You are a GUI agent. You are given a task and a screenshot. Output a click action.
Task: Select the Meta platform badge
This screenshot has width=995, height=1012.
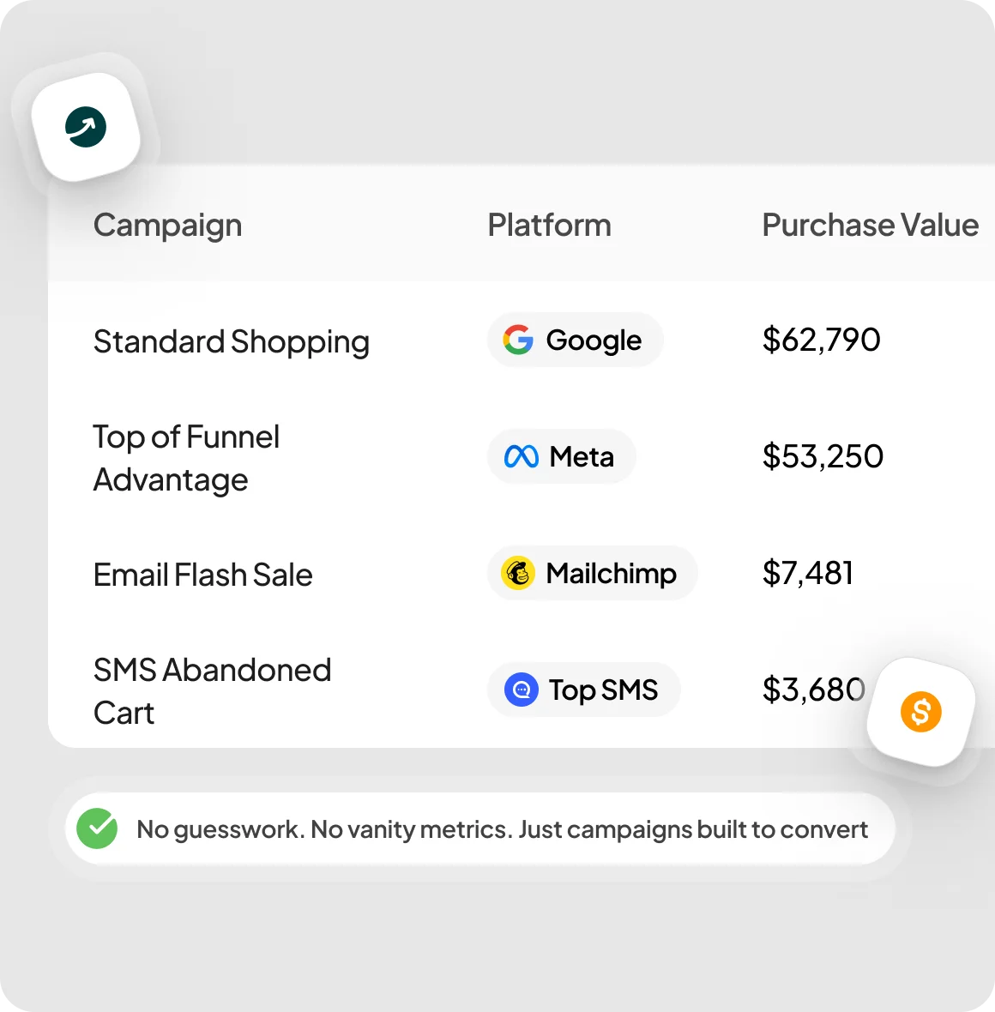tap(561, 457)
